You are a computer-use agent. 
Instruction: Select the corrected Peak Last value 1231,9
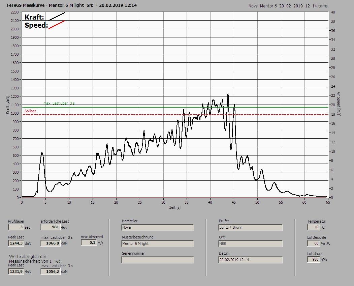coord(16,271)
